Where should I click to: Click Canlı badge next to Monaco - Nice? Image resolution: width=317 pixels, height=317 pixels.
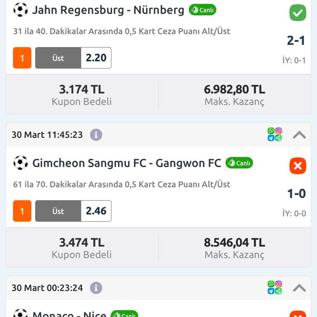point(125,315)
